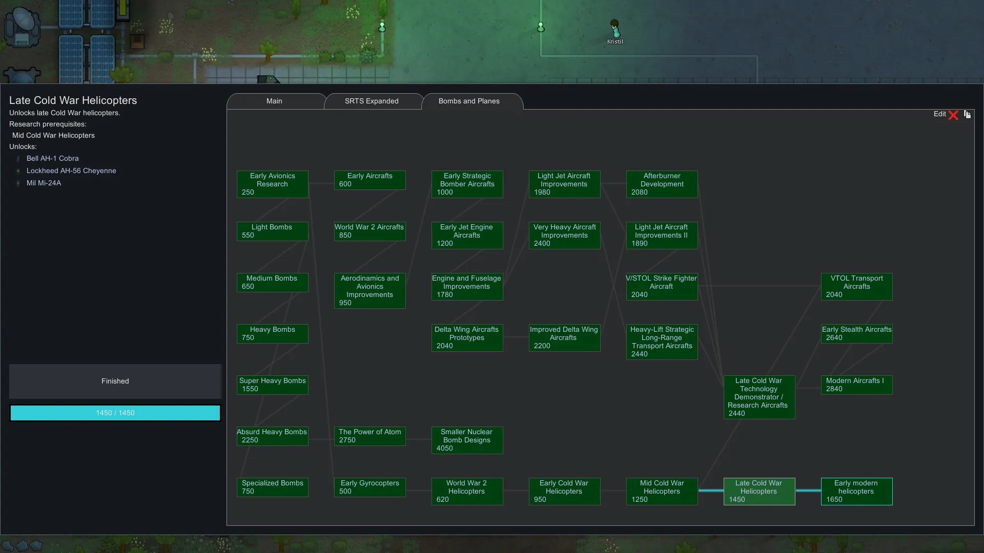Select the VTOL Transport Aircrafts node

[x=856, y=287]
